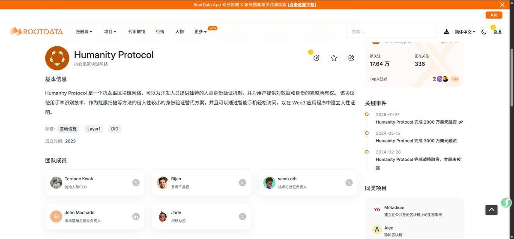Screen dimensions: 514x239
Task: Open Bijan team member name
Action: coord(176,178)
